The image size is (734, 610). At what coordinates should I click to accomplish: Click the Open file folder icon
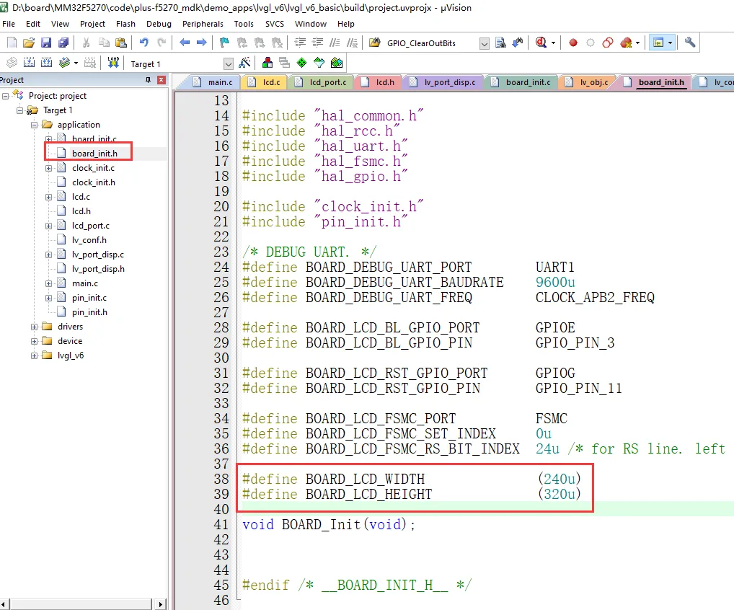[29, 43]
